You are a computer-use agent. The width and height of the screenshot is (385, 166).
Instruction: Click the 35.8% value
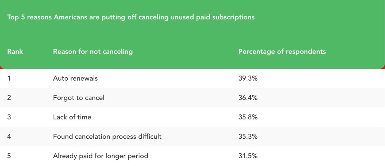click(x=248, y=117)
